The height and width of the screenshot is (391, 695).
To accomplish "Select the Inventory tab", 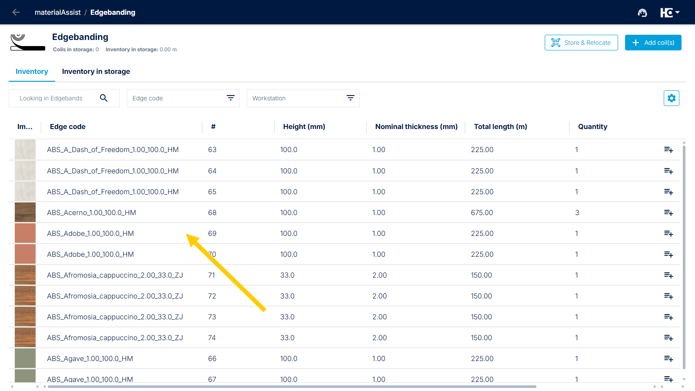I will [x=32, y=72].
